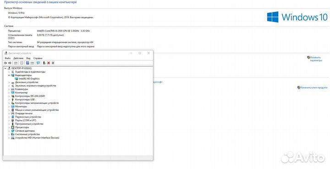Collapse the DESKTOP root computer node
The height and width of the screenshot is (169, 330).
5,68
